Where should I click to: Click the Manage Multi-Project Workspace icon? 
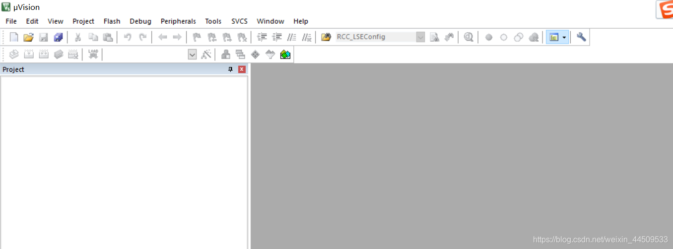click(x=241, y=54)
